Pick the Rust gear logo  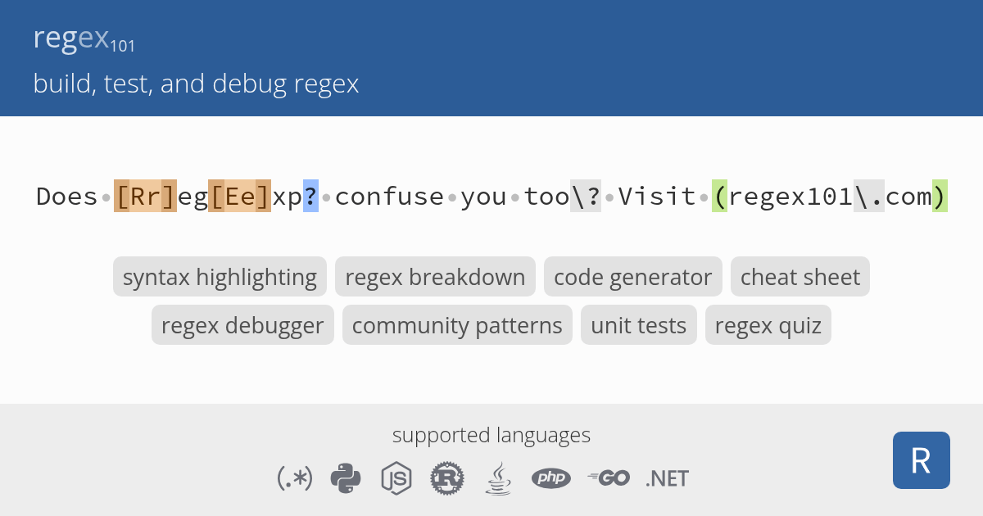447,478
